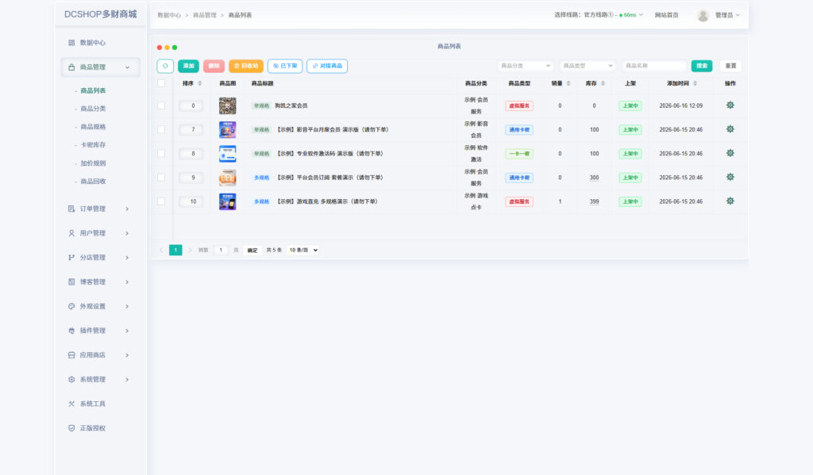
Task: Expand the 订单管理 sidebar chevron
Action: click(127, 209)
